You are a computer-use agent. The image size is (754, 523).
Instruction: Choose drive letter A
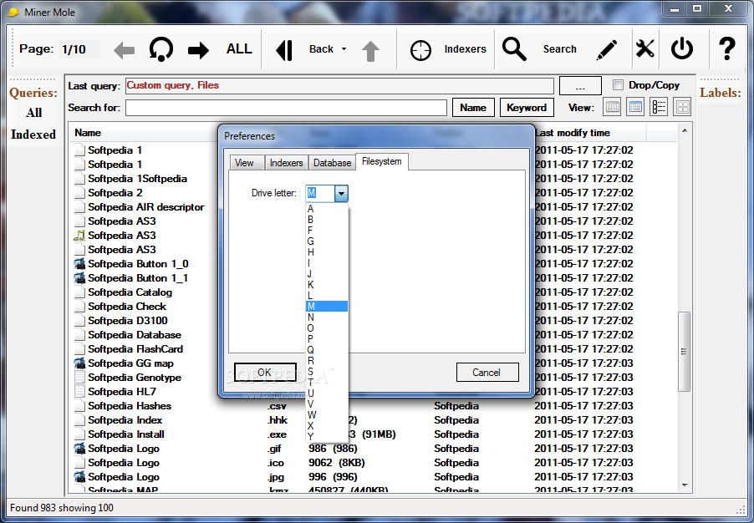click(327, 209)
